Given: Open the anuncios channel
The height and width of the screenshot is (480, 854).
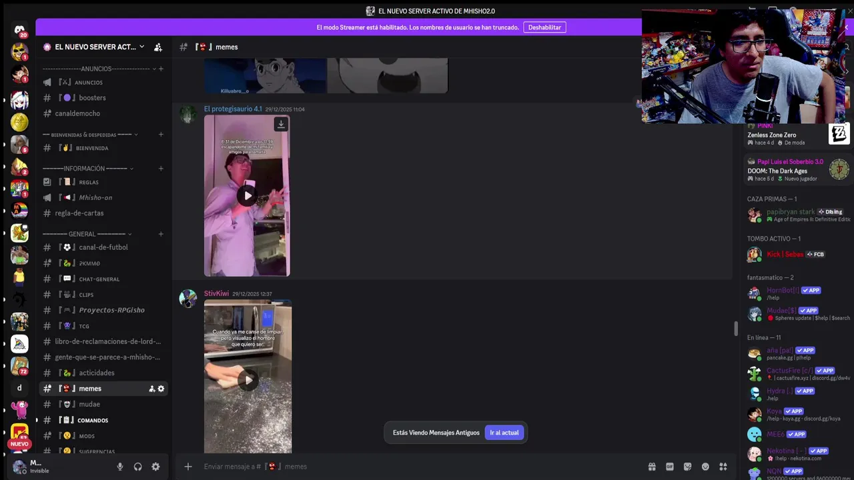Looking at the screenshot, I should pos(103,82).
